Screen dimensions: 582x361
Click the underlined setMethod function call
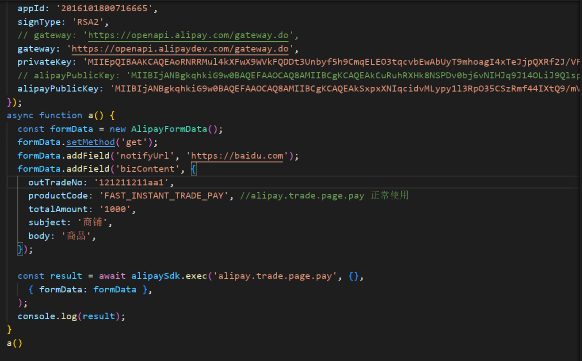91,142
